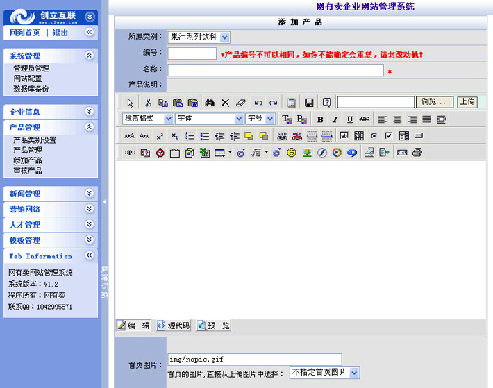Switch to the 预览 preview tab
Viewport: 493px width, 388px height.
click(x=213, y=326)
